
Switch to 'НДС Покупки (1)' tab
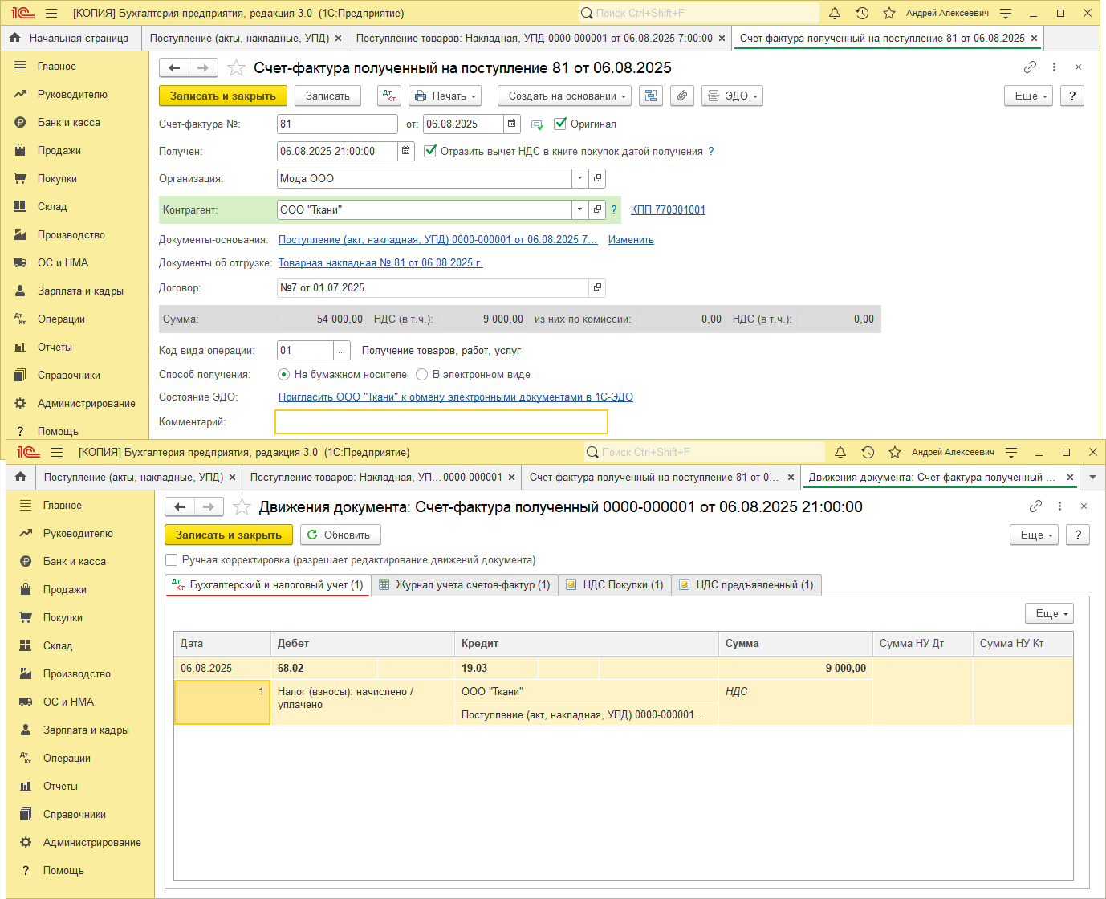pyautogui.click(x=615, y=584)
